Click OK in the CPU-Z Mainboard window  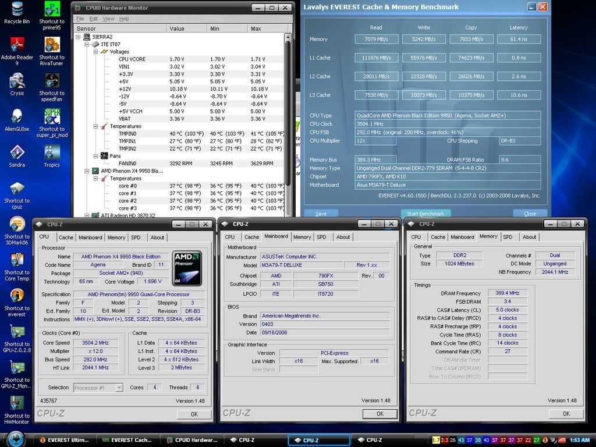click(x=380, y=414)
